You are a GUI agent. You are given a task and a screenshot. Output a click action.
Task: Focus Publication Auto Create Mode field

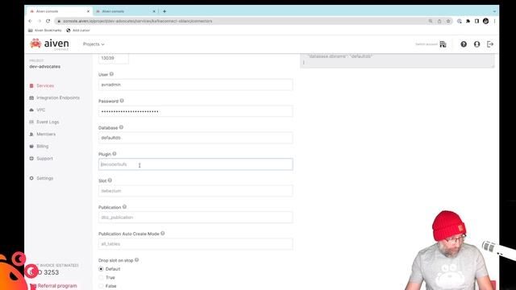(195, 244)
